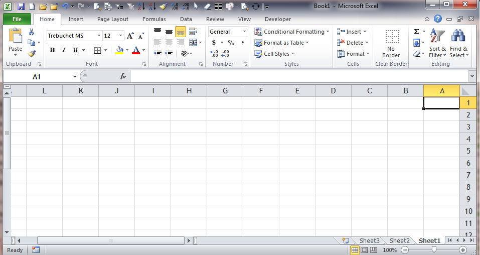480x255 pixels.
Task: Open the Sheet2 worksheet tab
Action: pos(399,240)
